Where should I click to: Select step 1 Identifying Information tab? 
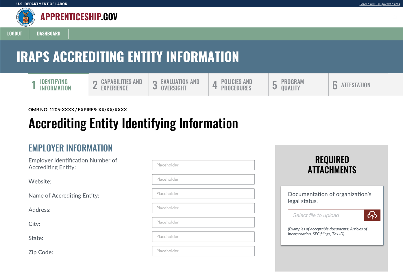pos(59,85)
